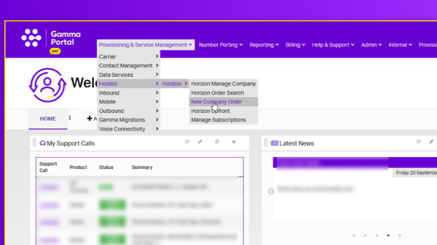Sort by Status column header
The image size is (437, 245).
click(106, 167)
